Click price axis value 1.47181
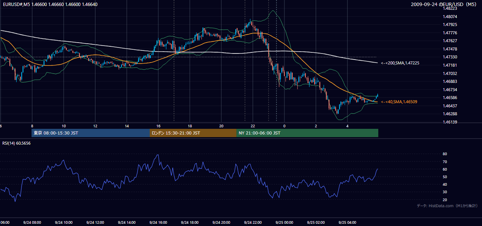The height and width of the screenshot is (226, 482). (450, 65)
